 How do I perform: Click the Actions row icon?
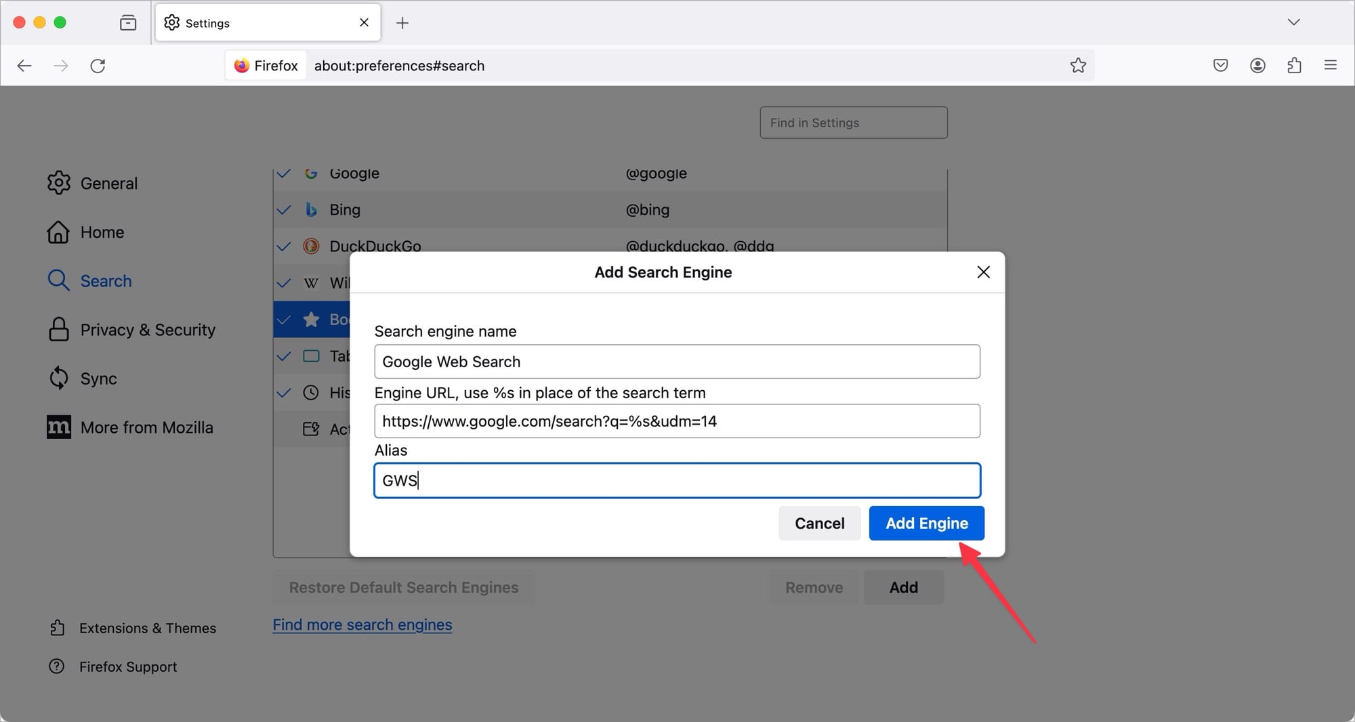[x=311, y=429]
